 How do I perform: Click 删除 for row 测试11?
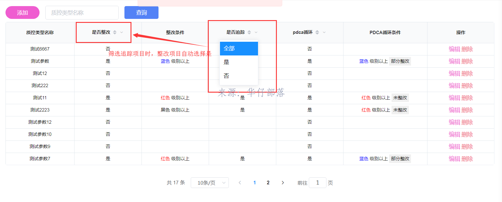(467, 98)
